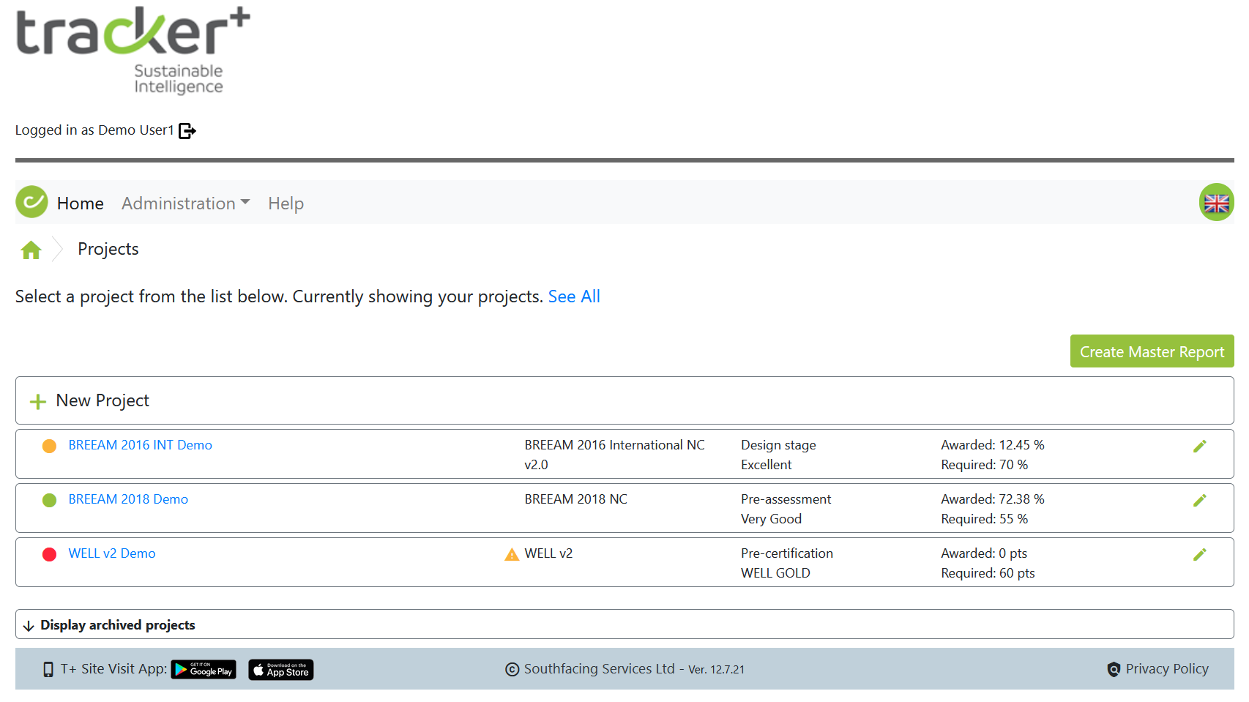This screenshot has width=1249, height=702.
Task: Open the WELL v2 Demo project link
Action: point(112,553)
